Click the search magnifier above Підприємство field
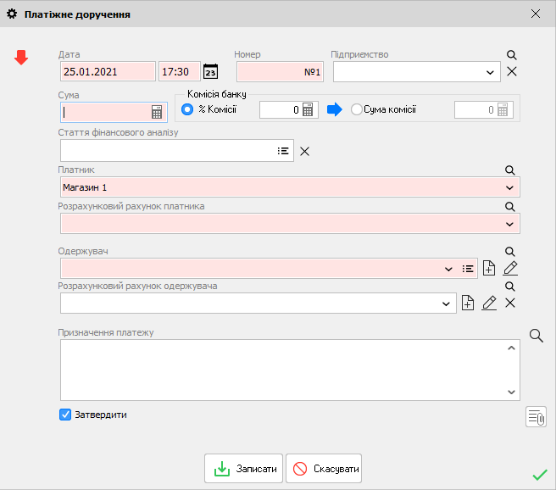556x490 pixels. click(511, 55)
